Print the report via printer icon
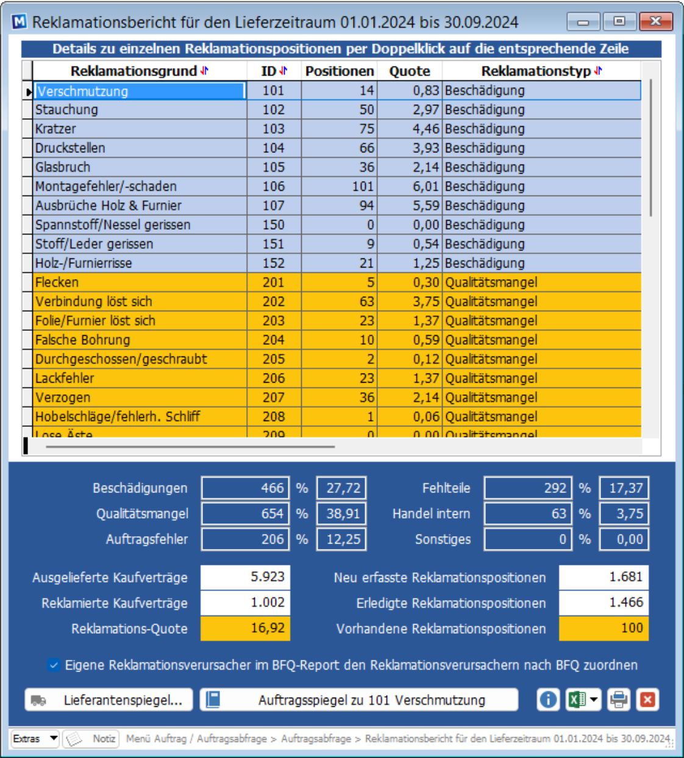Viewport: 684px width, 758px height. tap(618, 700)
